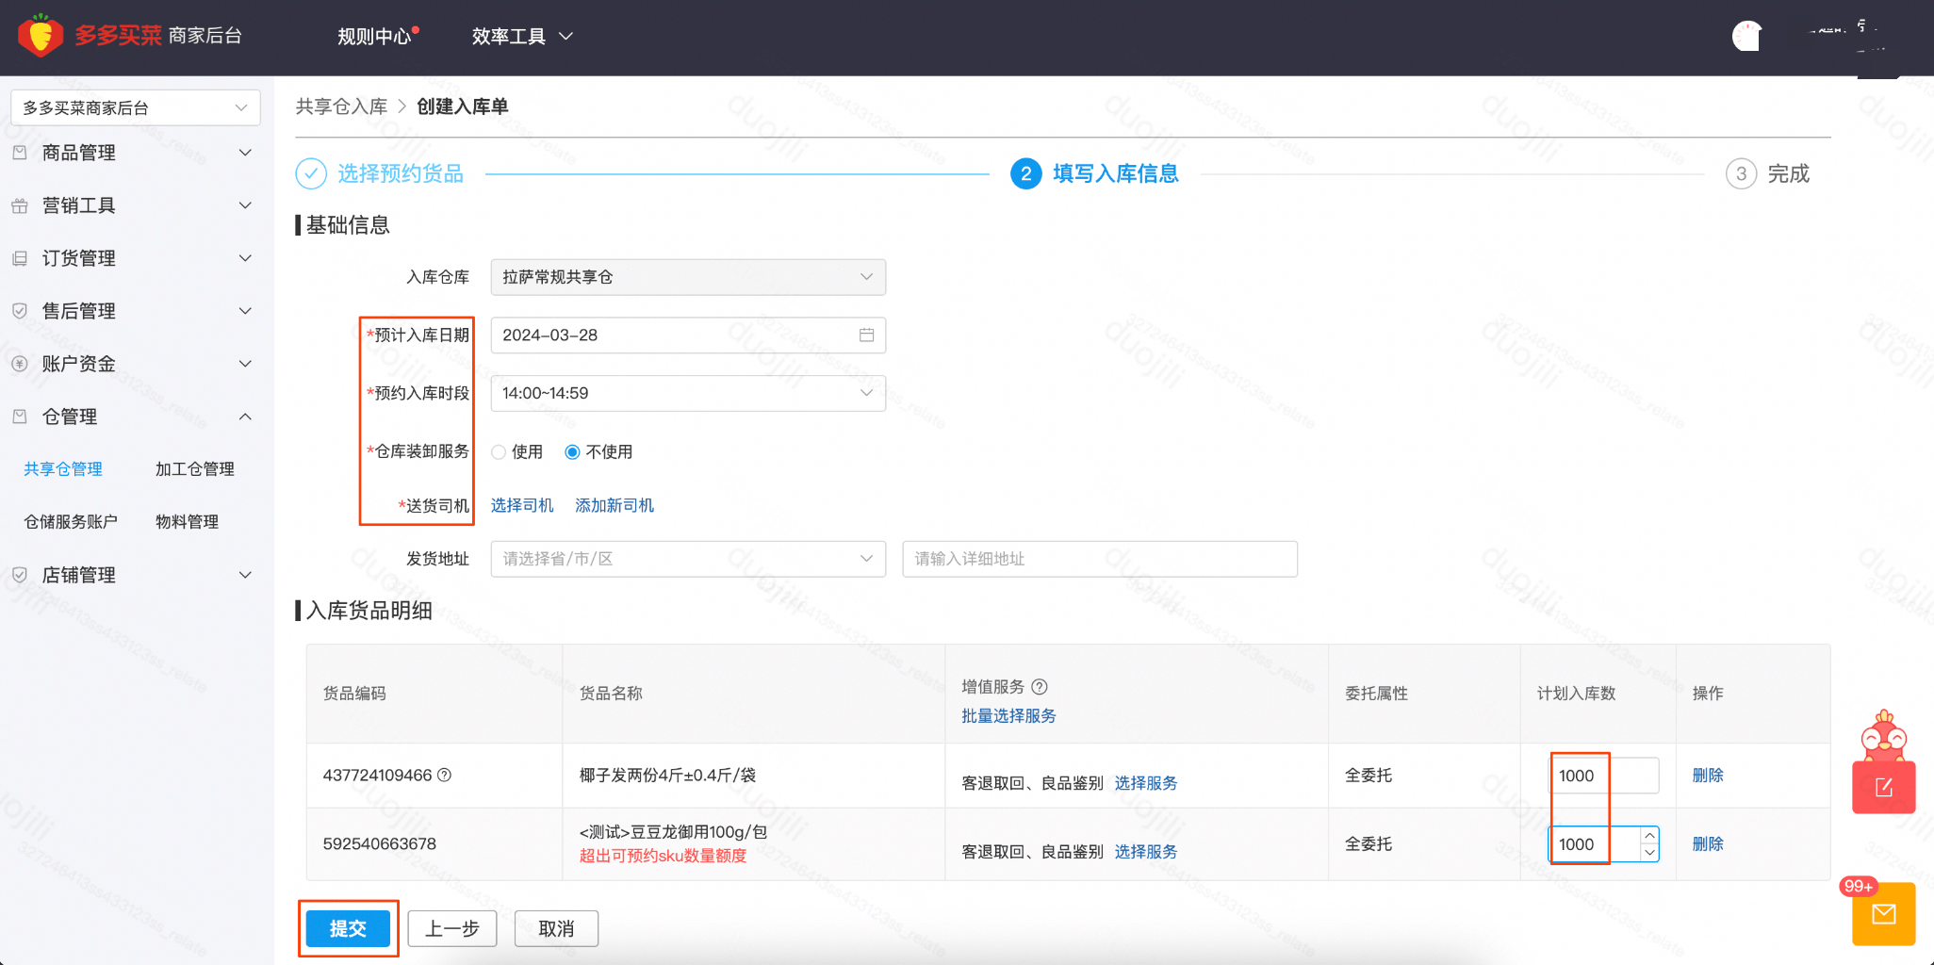Click the 提交 submit button

point(348,929)
